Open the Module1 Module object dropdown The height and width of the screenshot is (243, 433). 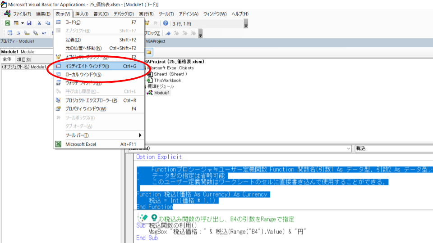pyautogui.click(x=27, y=51)
